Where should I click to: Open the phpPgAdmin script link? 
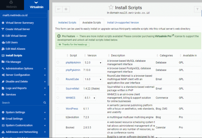tap(73, 70)
